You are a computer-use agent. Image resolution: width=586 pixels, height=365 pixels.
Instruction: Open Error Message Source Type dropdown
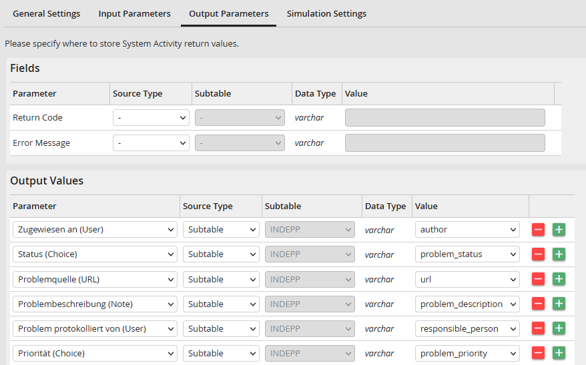tap(151, 143)
